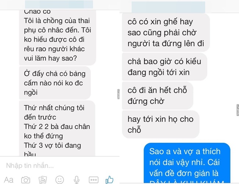Tap the Aa text formatting icon

9,180
